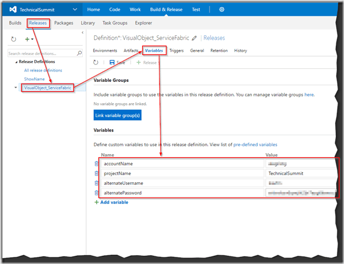Click the Link variable group(s) button
This screenshot has width=344, height=264.
(118, 115)
